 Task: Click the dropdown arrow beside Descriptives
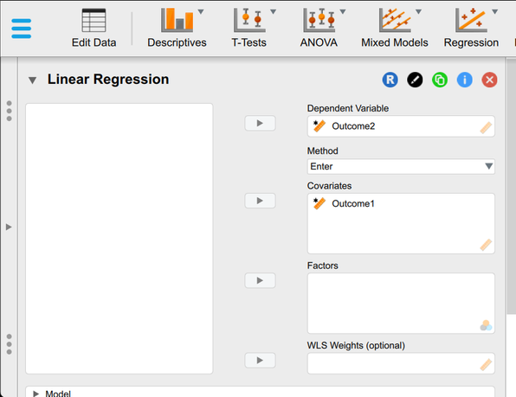(x=201, y=12)
